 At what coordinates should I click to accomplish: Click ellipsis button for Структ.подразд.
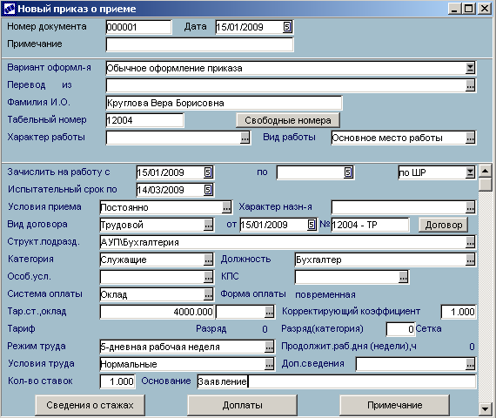tap(471, 242)
